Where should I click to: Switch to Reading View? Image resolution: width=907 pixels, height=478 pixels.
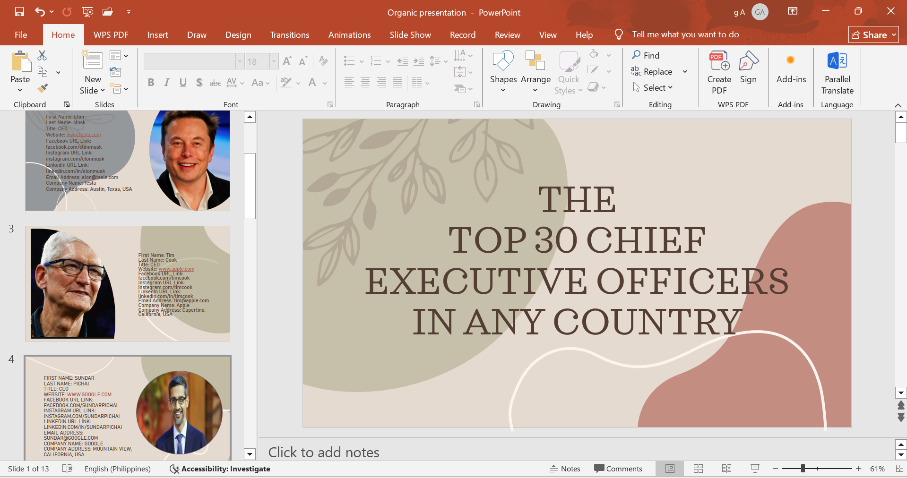click(726, 469)
